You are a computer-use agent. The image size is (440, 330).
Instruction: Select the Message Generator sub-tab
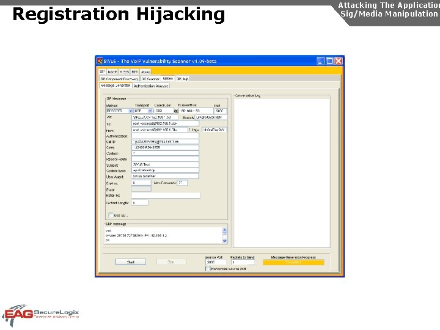pos(116,86)
